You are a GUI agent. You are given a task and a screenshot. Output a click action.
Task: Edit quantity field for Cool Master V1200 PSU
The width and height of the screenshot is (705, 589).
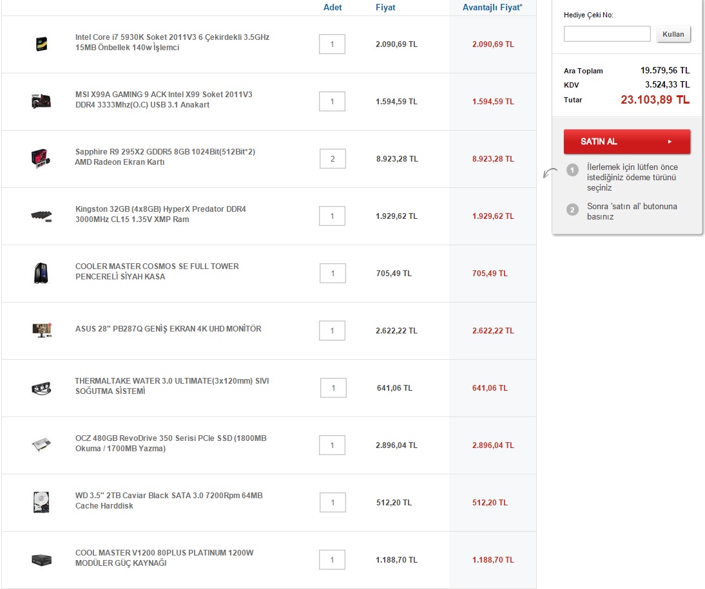click(333, 560)
